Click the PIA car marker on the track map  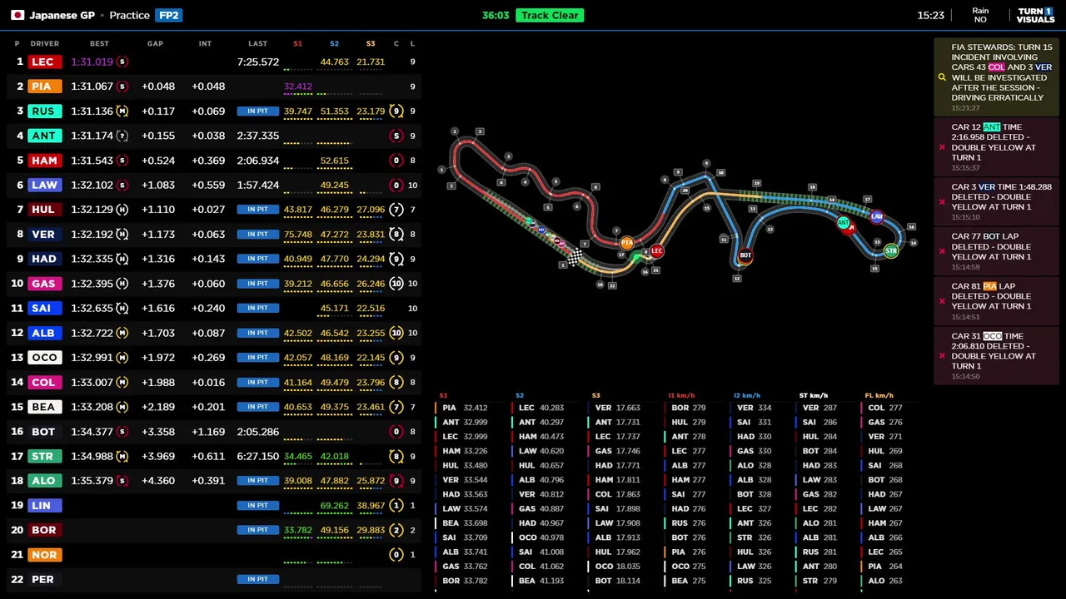[x=626, y=243]
